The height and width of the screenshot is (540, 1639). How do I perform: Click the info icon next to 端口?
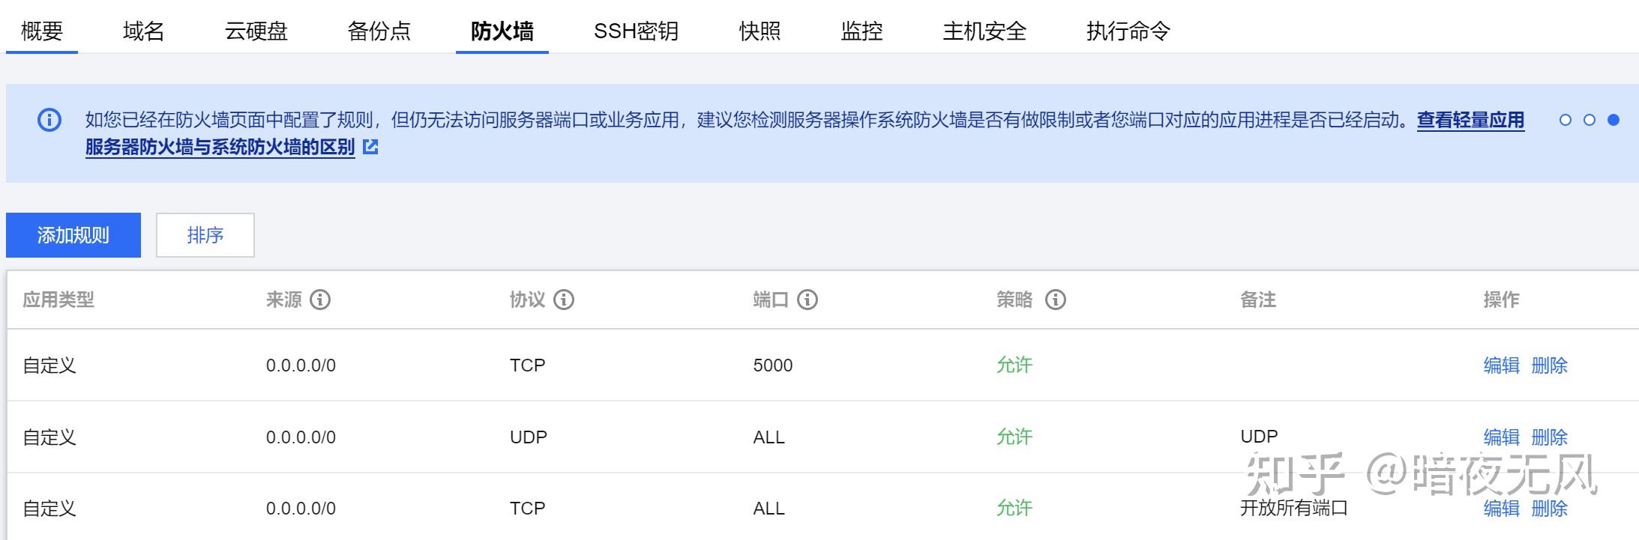click(x=808, y=300)
